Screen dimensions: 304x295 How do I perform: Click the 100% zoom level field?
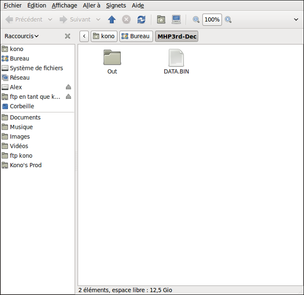click(212, 20)
